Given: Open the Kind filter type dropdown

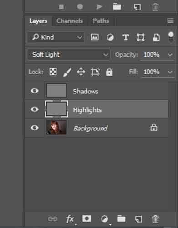Looking at the screenshot, I should pyautogui.click(x=56, y=37).
